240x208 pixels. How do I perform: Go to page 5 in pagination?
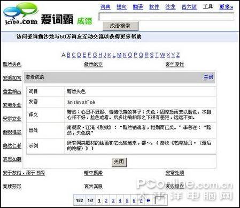[127, 201]
